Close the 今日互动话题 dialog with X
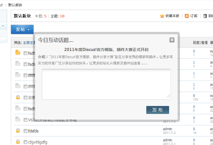The height and width of the screenshot is (145, 213). pos(172,40)
